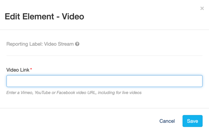The width and height of the screenshot is (209, 133).
Task: Activate the empty field under Video Link
Action: (104, 81)
